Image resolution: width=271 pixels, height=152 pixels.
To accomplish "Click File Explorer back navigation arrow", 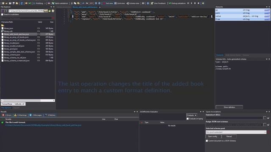I will pos(3,11).
